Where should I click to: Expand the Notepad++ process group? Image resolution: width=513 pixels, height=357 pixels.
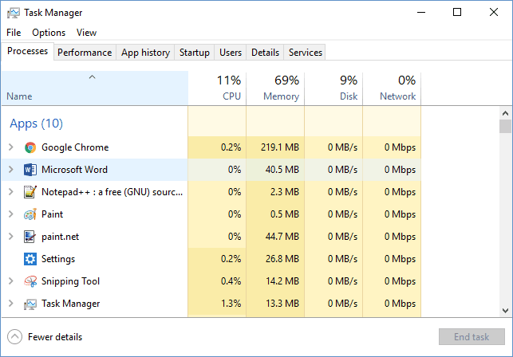click(11, 191)
